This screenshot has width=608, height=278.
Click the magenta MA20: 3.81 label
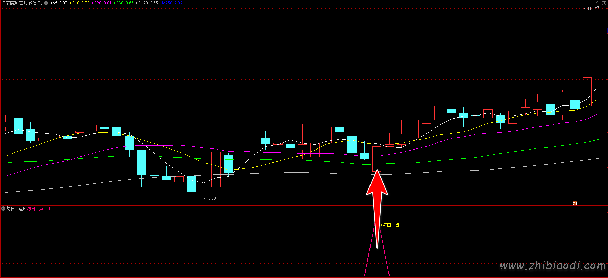click(101, 3)
